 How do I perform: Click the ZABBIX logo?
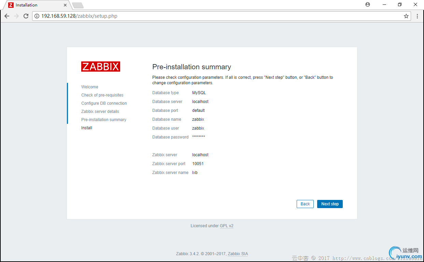pyautogui.click(x=101, y=67)
